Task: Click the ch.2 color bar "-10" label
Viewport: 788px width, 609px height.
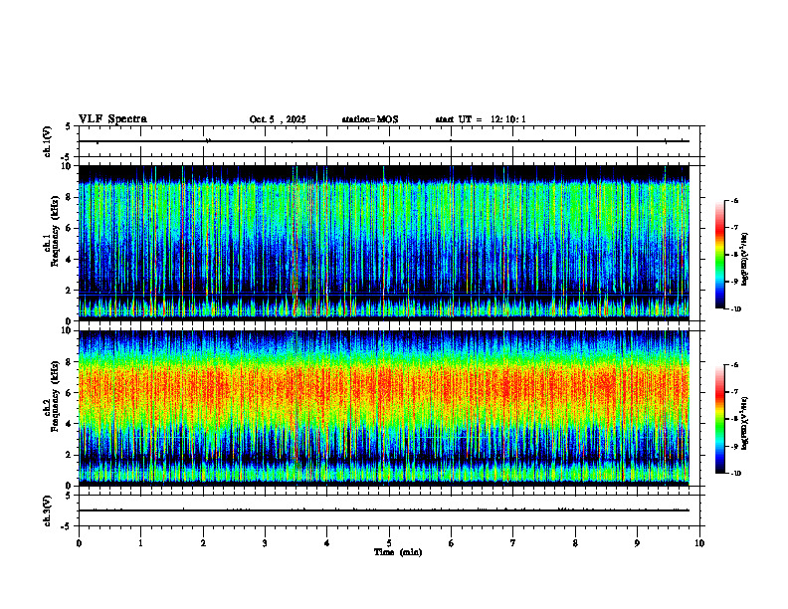Action: click(735, 474)
